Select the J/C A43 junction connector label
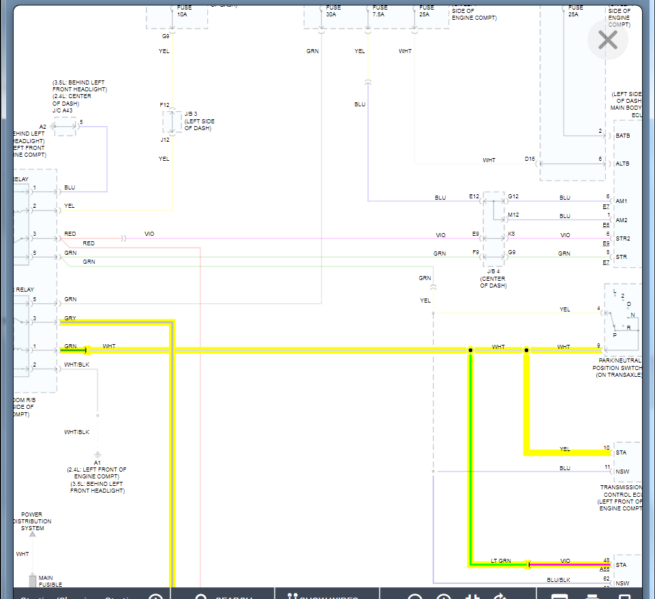655x599 pixels. click(x=62, y=110)
